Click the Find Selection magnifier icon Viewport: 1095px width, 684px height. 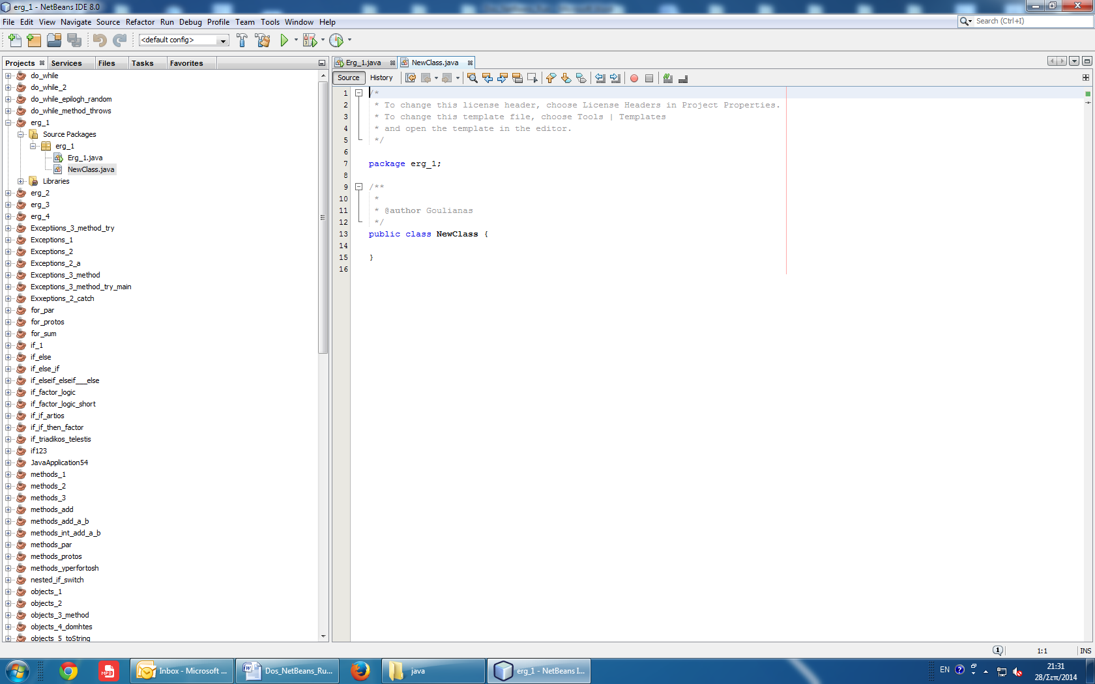473,78
